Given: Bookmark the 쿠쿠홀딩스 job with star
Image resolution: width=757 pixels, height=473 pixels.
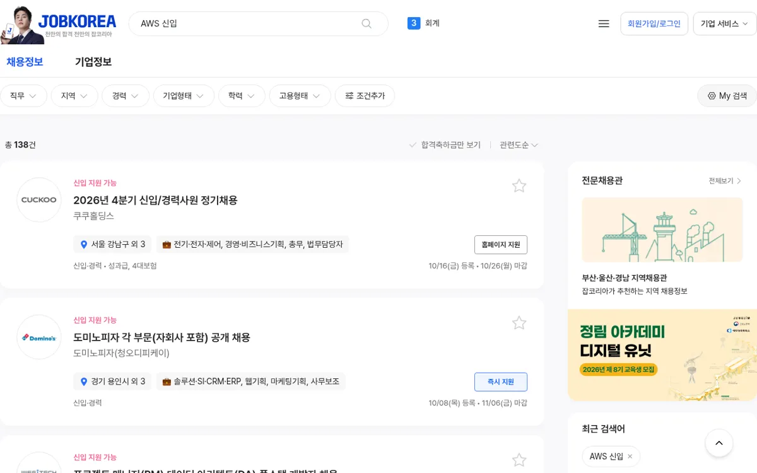Looking at the screenshot, I should pos(519,185).
